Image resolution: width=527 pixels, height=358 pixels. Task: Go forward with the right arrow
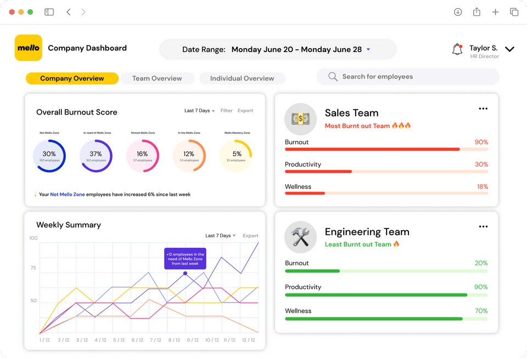pos(83,12)
